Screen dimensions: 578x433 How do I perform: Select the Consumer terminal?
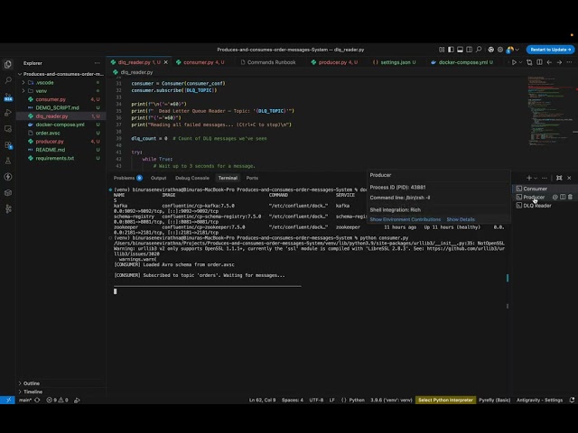pyautogui.click(x=544, y=189)
